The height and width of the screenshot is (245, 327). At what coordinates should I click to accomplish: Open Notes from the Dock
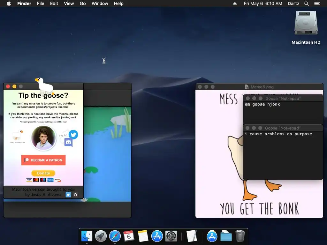143,236
